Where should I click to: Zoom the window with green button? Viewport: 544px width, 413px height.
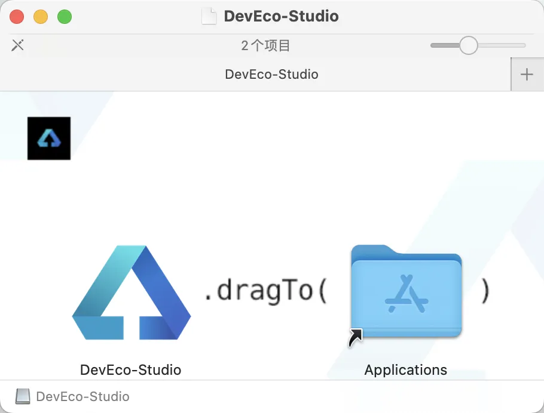(65, 17)
